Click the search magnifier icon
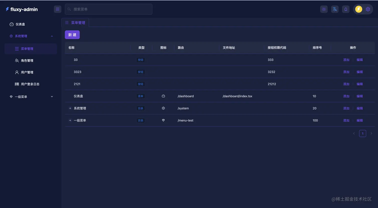The width and height of the screenshot is (378, 208). pyautogui.click(x=69, y=9)
